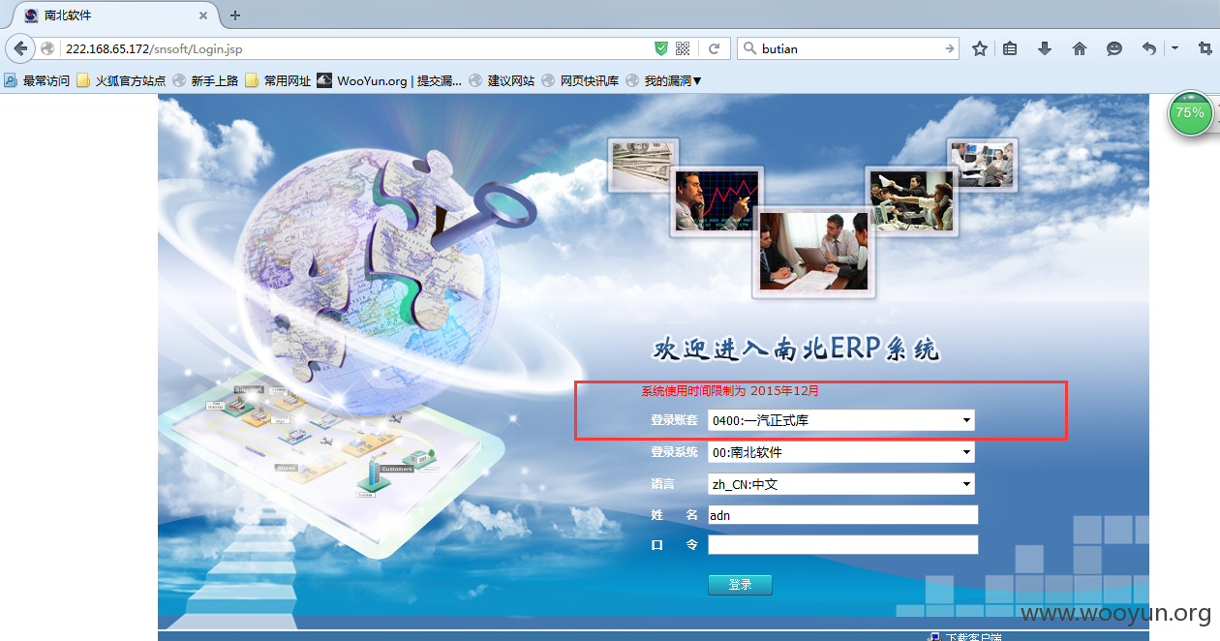Expand the 登录账套 dropdown
Viewport: 1220px width, 641px height.
click(x=841, y=420)
